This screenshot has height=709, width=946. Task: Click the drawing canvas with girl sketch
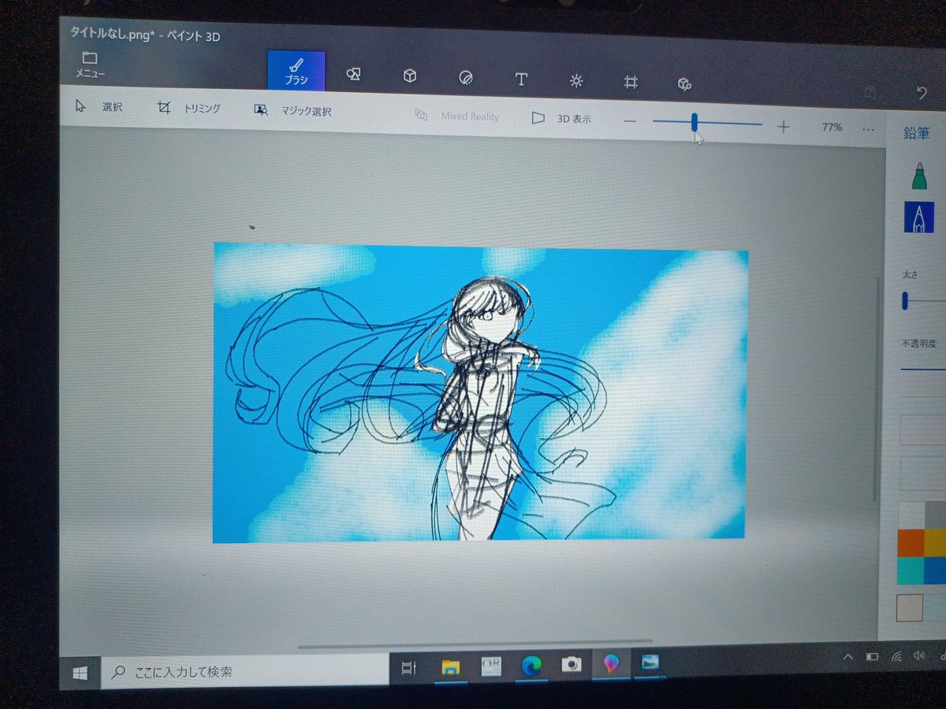click(479, 393)
